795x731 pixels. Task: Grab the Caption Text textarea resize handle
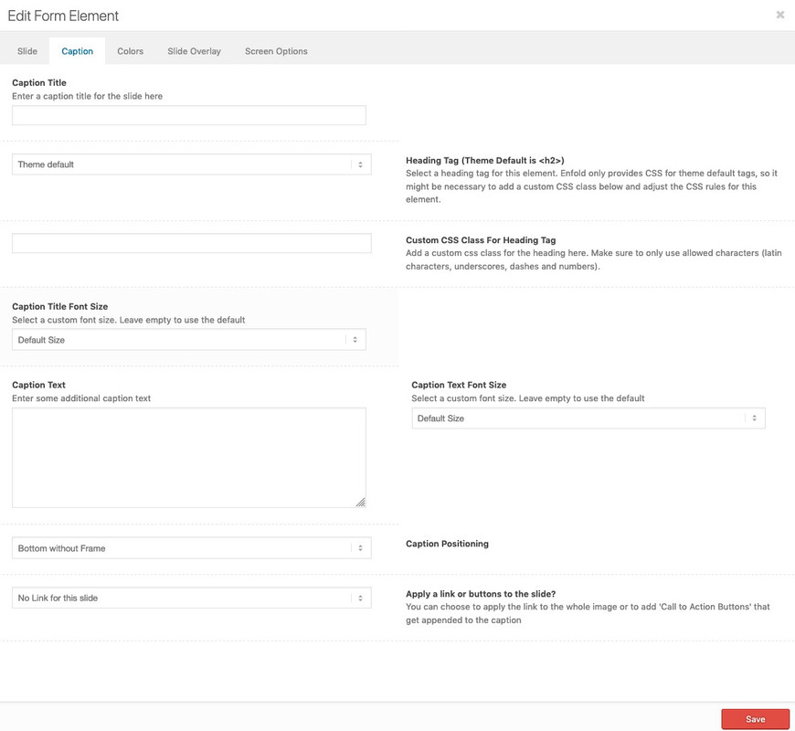click(360, 503)
